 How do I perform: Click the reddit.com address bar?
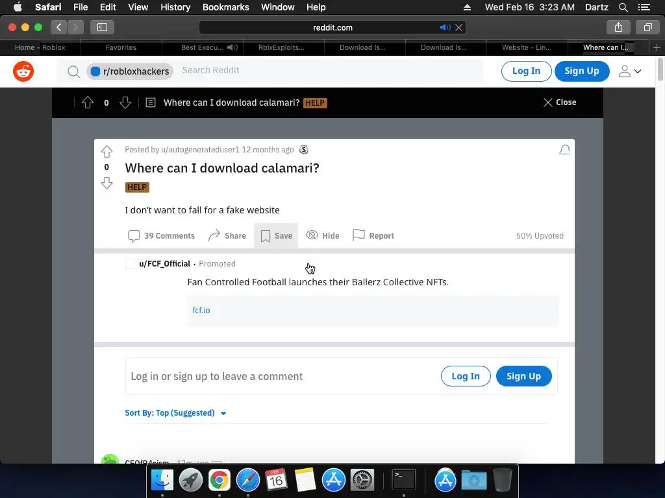point(332,27)
